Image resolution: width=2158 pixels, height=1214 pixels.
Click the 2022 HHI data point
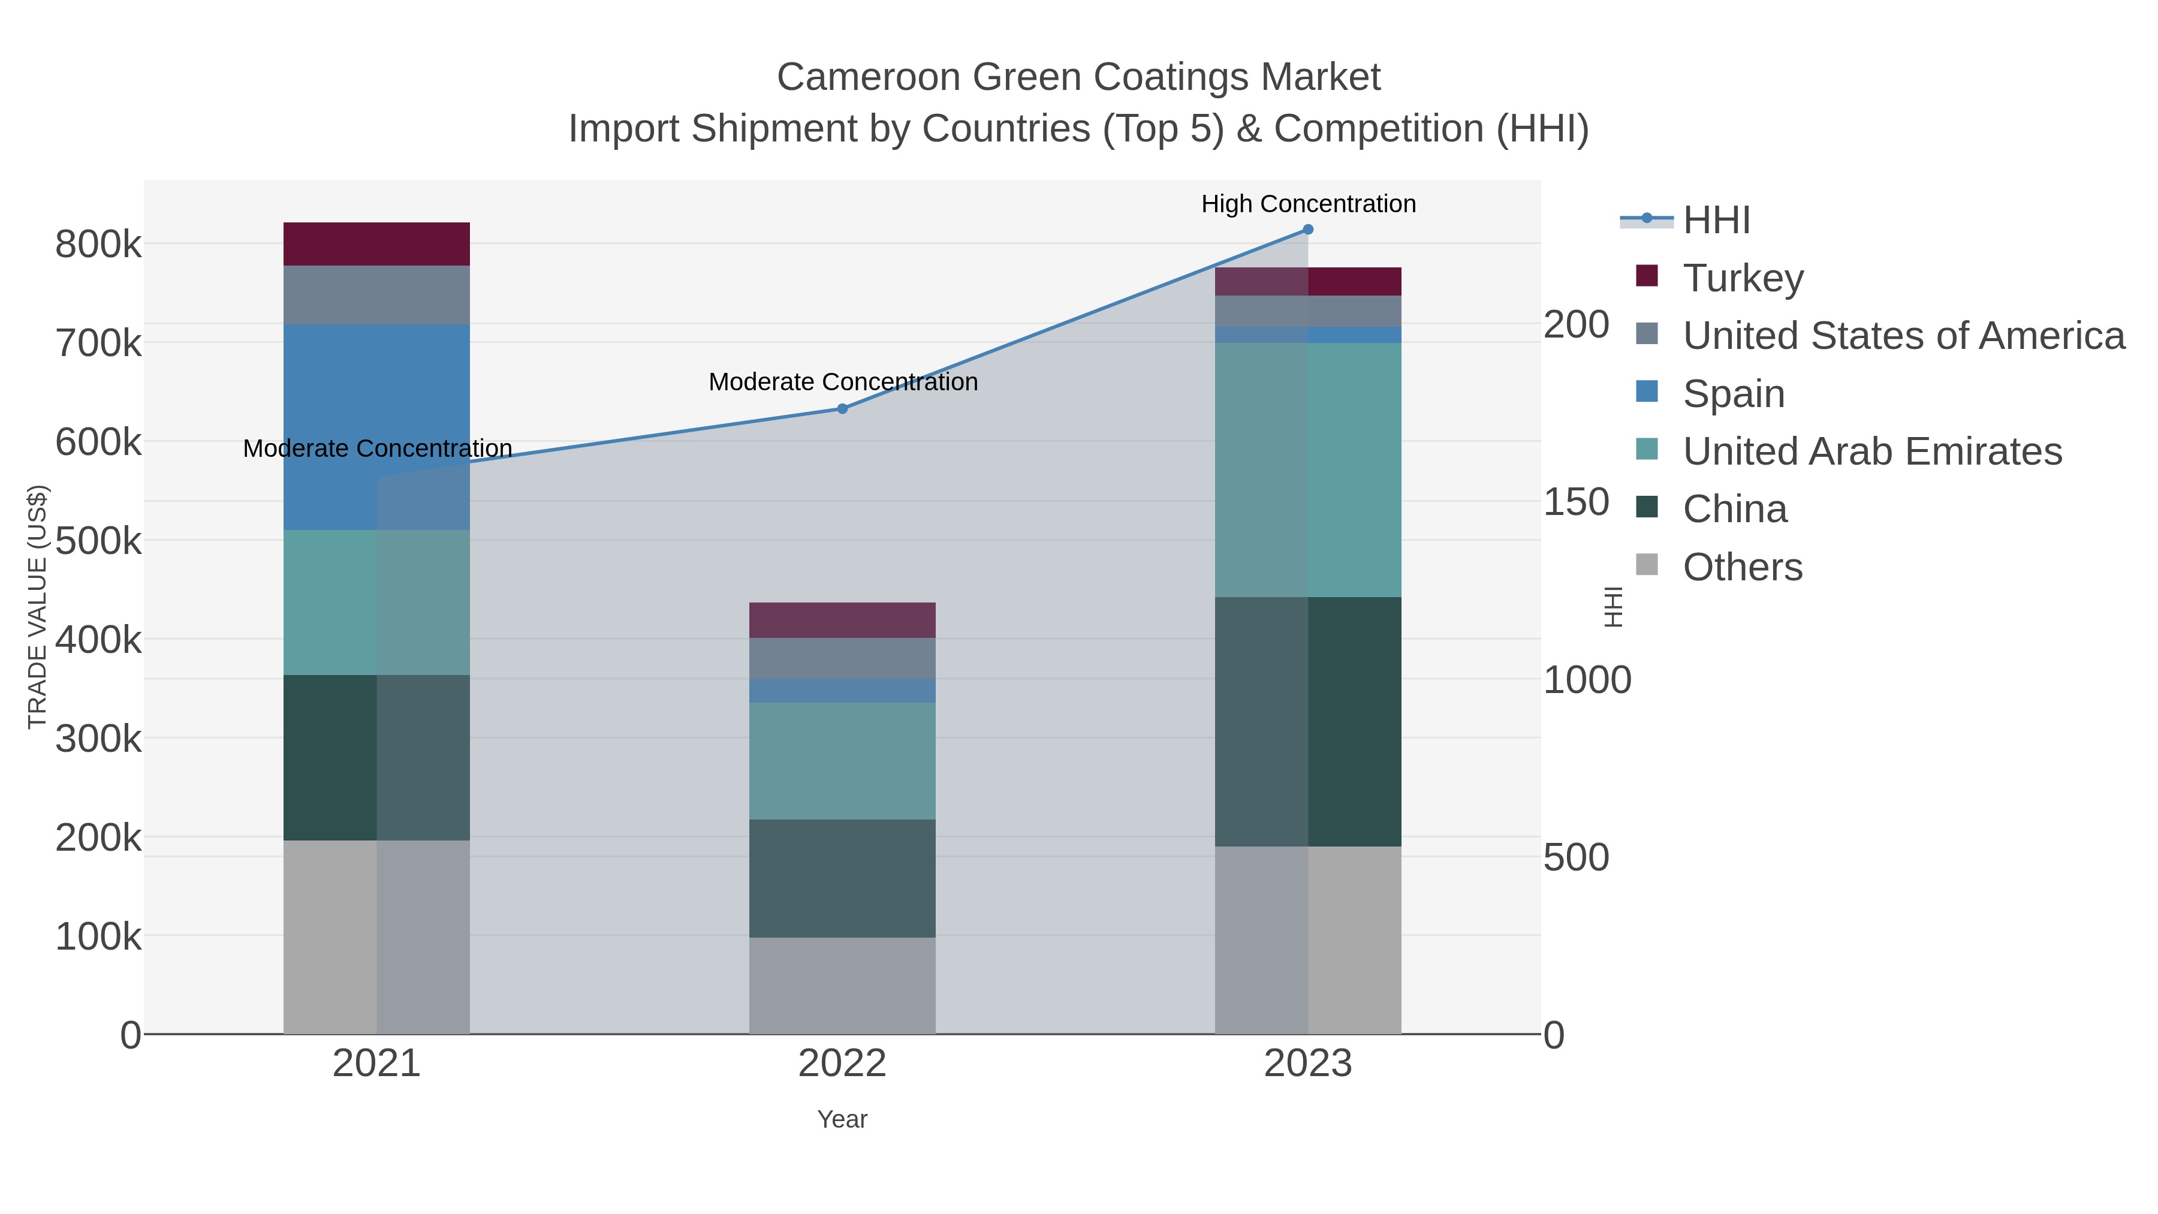click(x=843, y=409)
